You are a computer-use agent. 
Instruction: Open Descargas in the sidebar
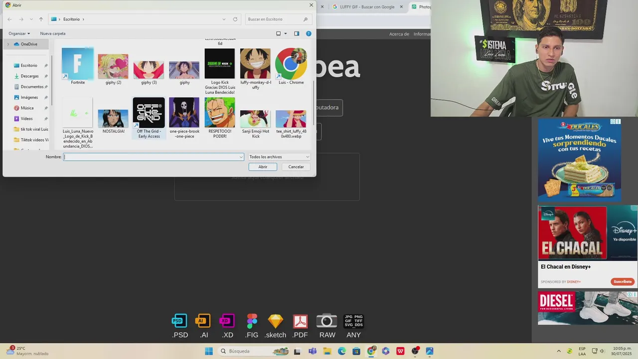click(x=29, y=76)
